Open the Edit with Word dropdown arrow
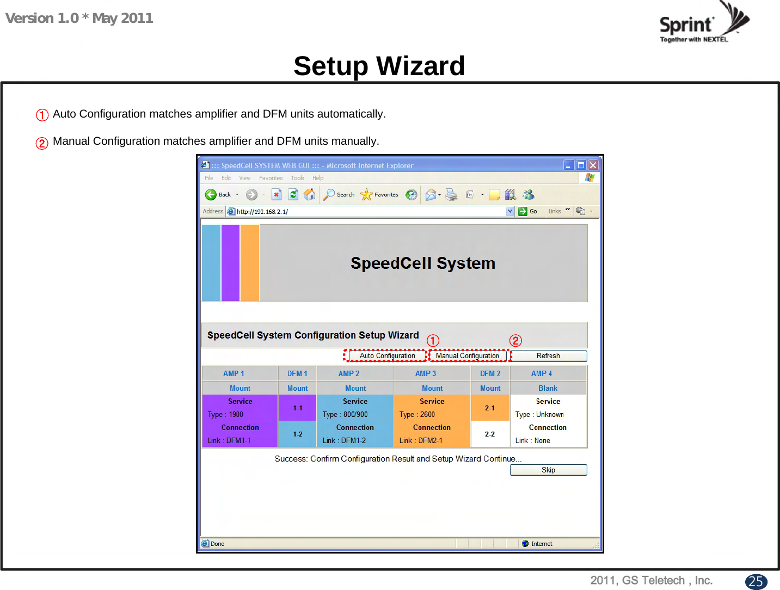The height and width of the screenshot is (590, 780). (x=482, y=195)
